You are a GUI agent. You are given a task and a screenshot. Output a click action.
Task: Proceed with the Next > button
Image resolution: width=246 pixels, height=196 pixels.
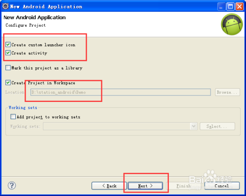(x=145, y=186)
